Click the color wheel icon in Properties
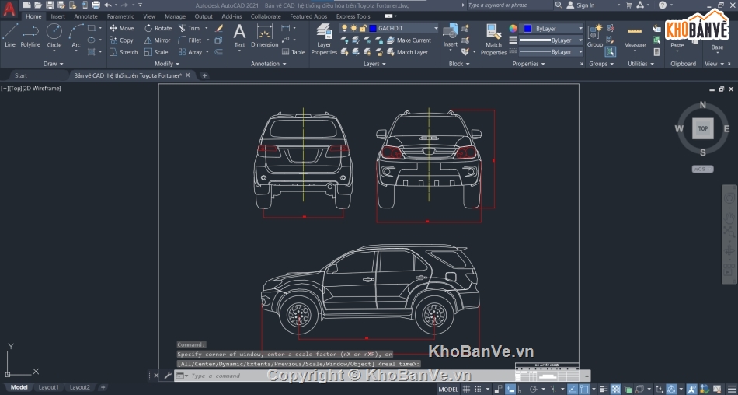Image resolution: width=738 pixels, height=395 pixels. coord(513,28)
